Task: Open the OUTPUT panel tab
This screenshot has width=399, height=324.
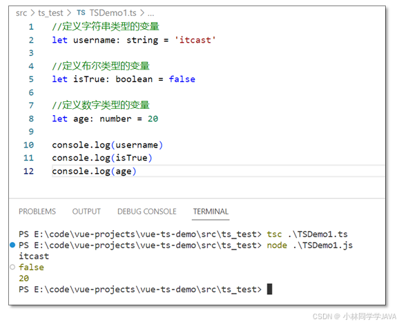Action: coord(86,212)
